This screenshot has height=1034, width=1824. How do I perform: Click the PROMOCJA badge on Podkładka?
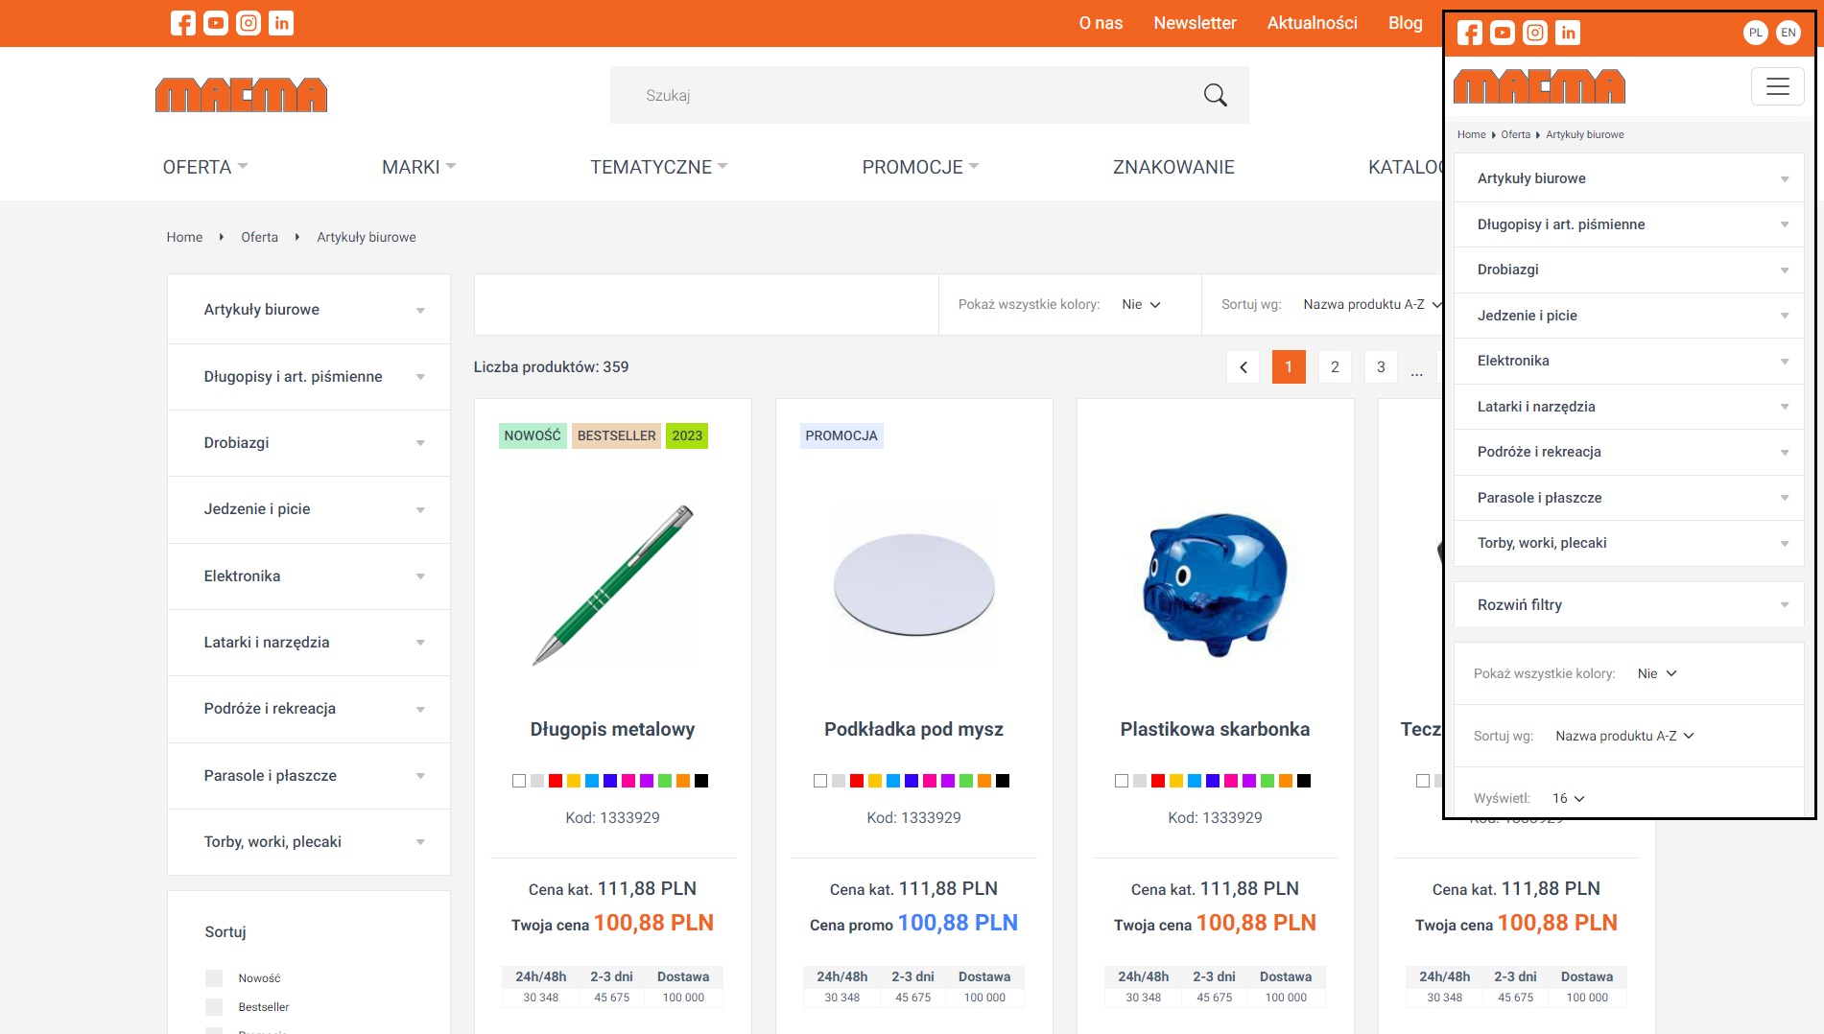pyautogui.click(x=841, y=435)
